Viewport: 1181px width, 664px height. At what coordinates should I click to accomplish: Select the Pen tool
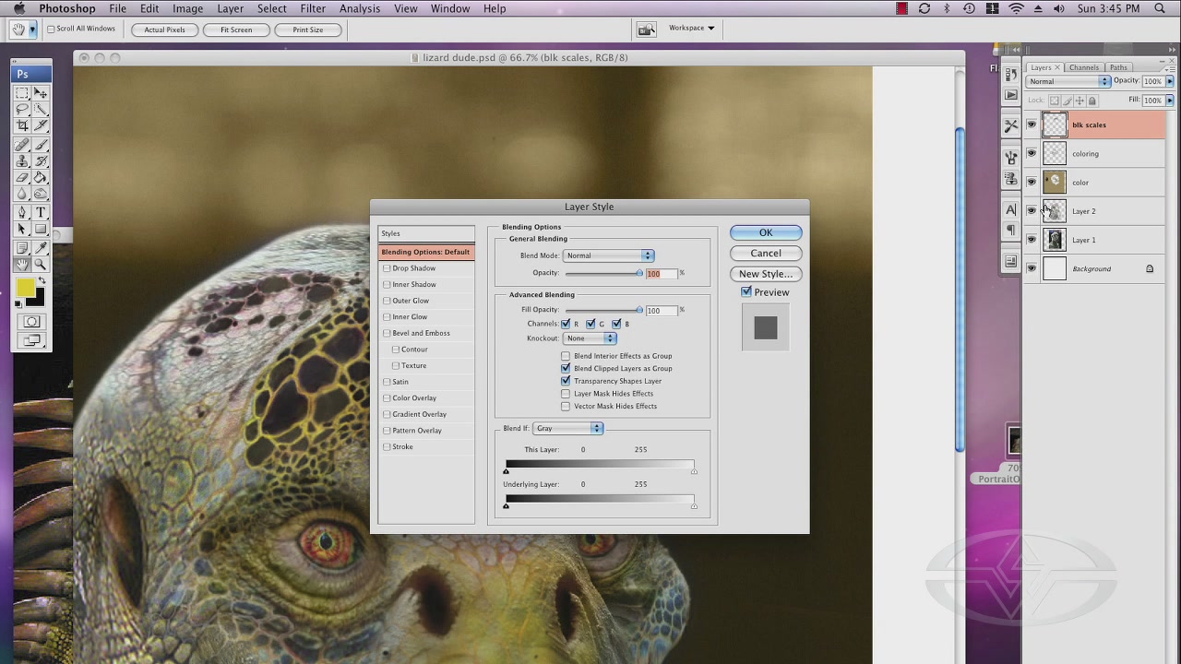pos(22,213)
